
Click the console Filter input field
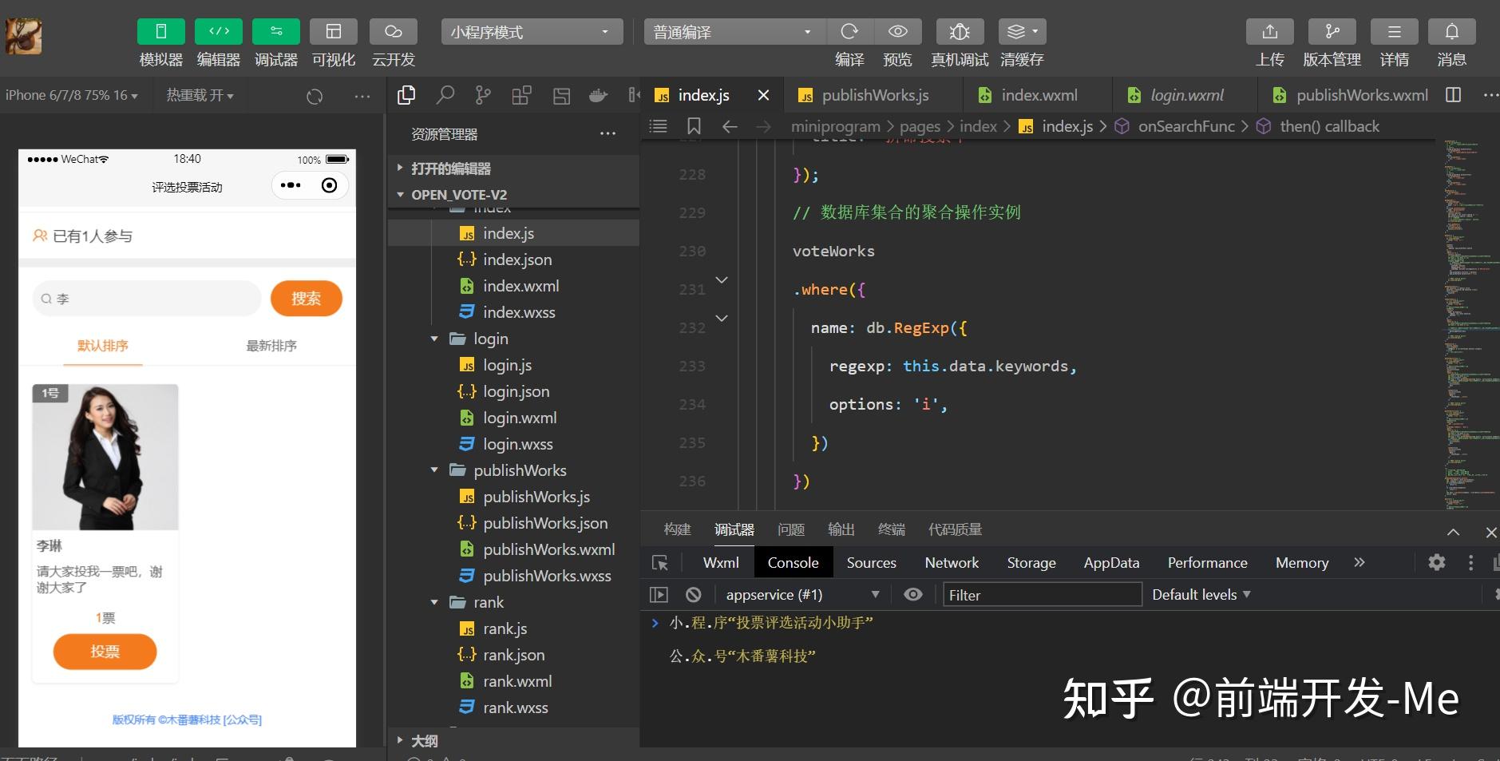(x=1043, y=595)
